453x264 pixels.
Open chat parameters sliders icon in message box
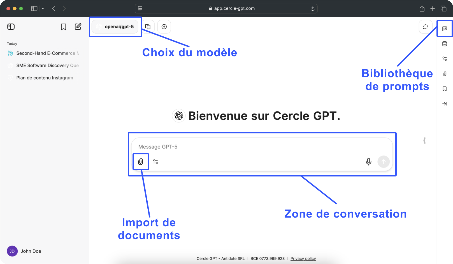[155, 162]
